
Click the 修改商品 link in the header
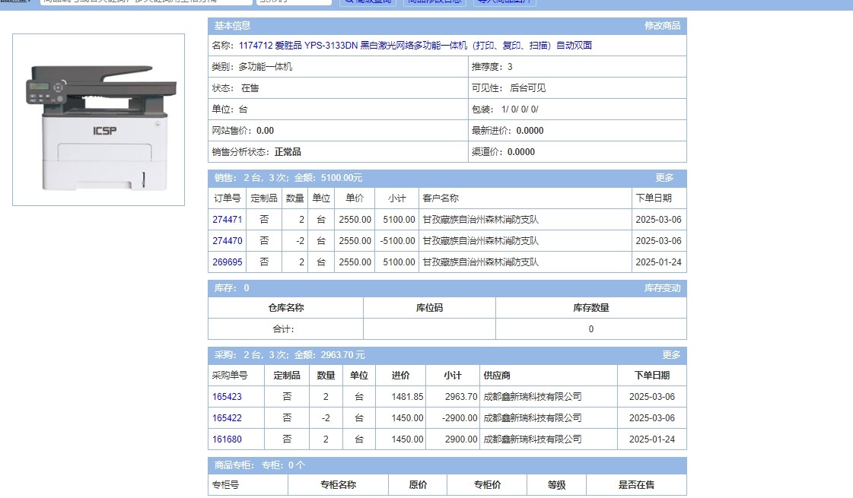click(662, 26)
